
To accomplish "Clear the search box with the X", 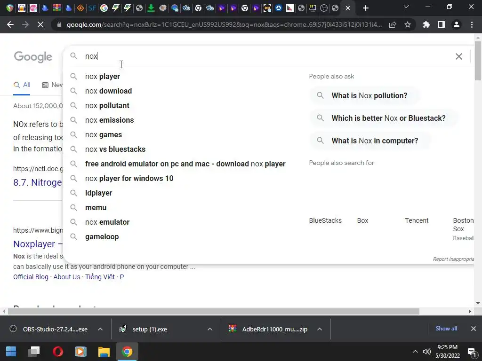I will point(458,56).
